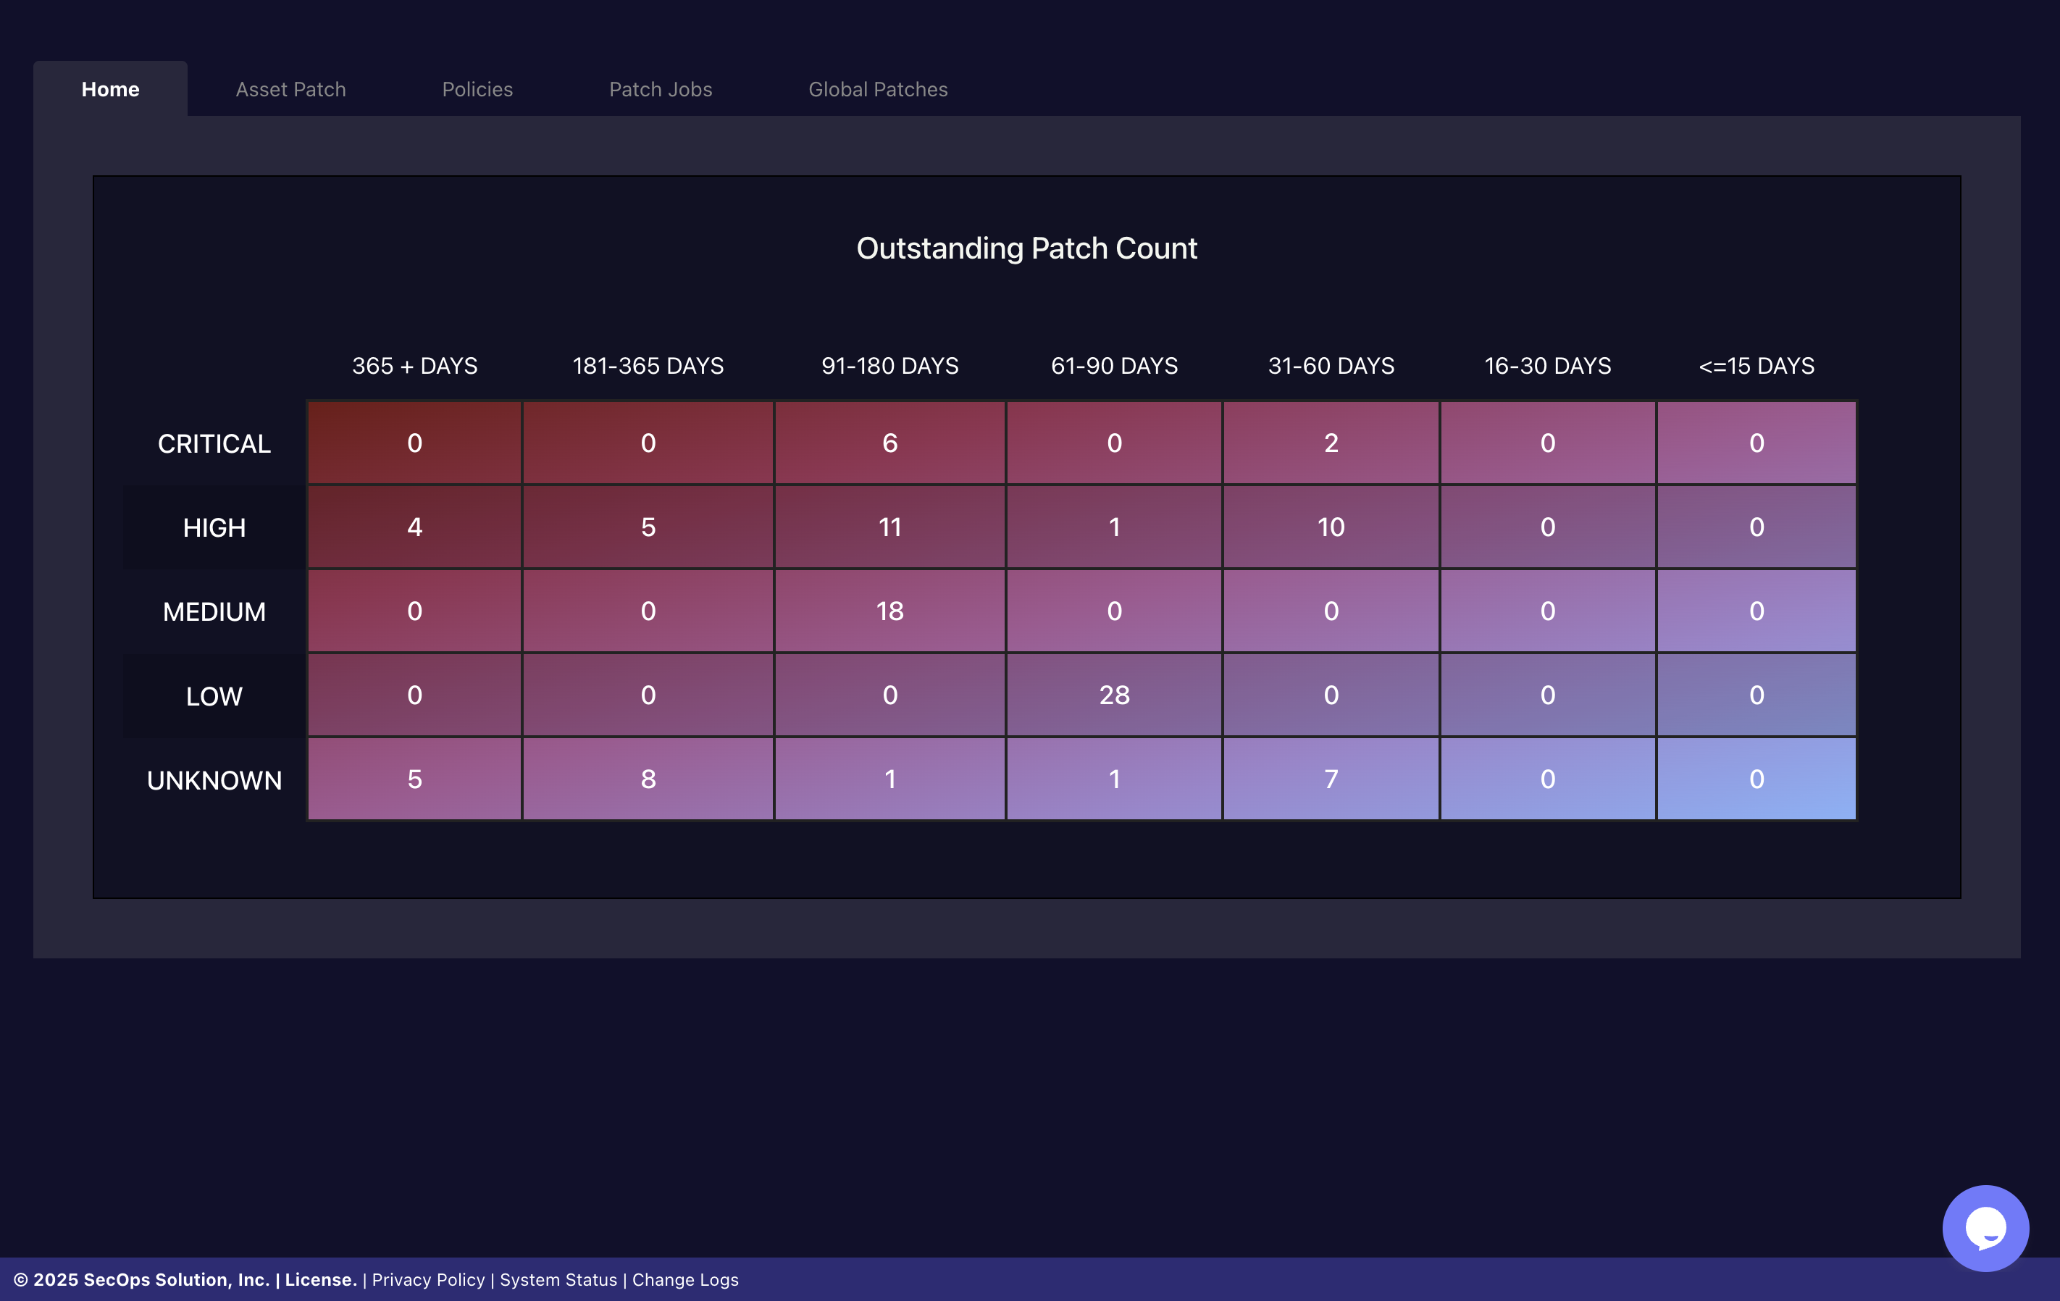2060x1301 pixels.
Task: Click Unknown <=15 days light blue cell
Action: tap(1756, 779)
